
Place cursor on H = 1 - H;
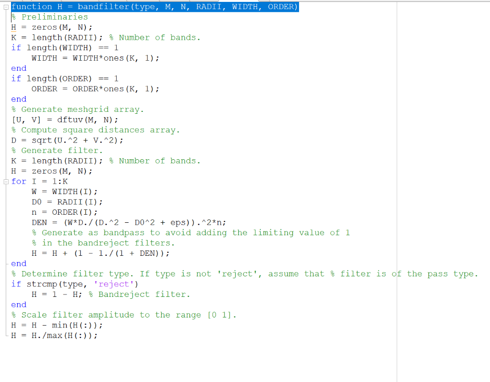48,294
